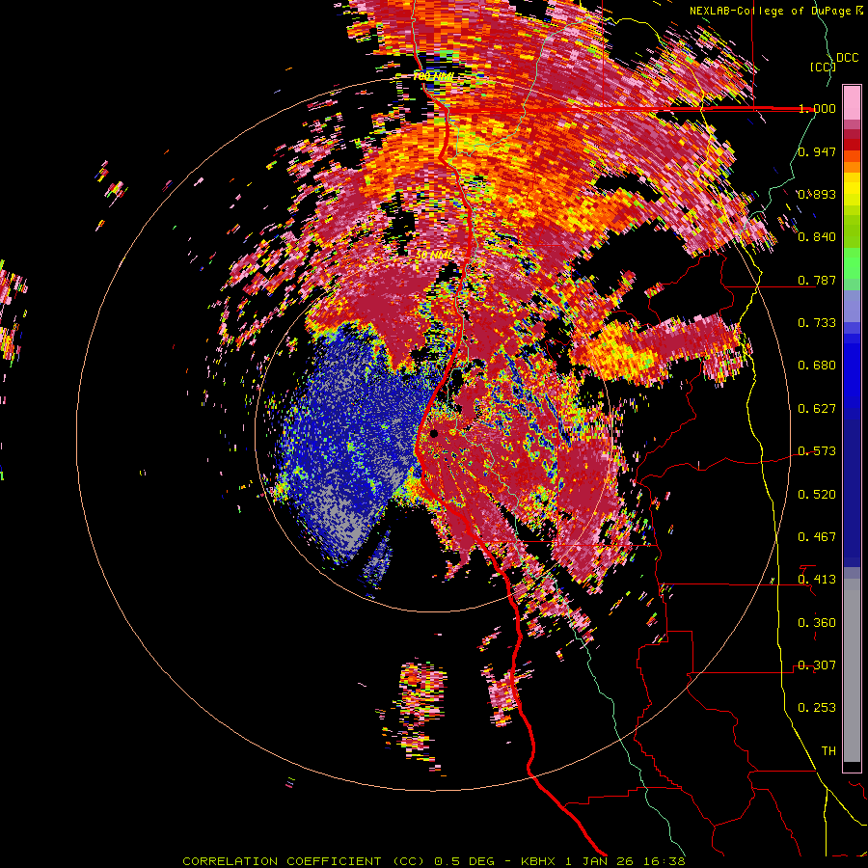Image resolution: width=868 pixels, height=868 pixels.
Task: Click the TH threshold label on scale
Action: click(828, 751)
